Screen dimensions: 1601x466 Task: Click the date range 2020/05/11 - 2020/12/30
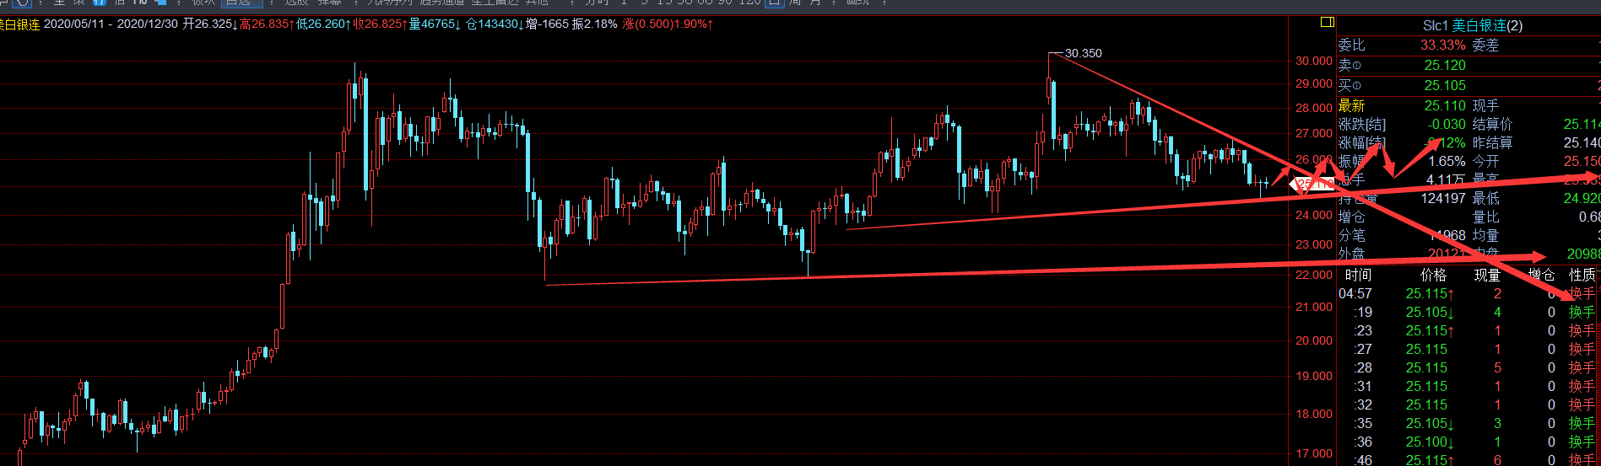pyautogui.click(x=111, y=24)
